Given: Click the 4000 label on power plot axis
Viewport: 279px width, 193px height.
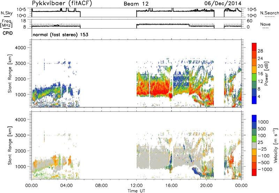Looking at the screenshot, I should (x=20, y=48).
